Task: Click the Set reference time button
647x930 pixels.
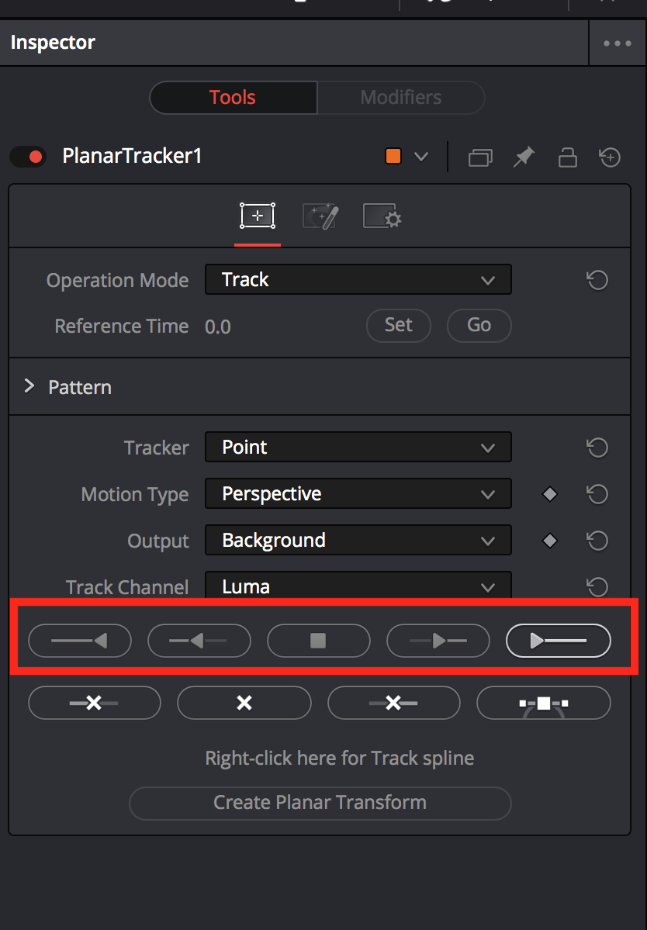Action: click(398, 325)
